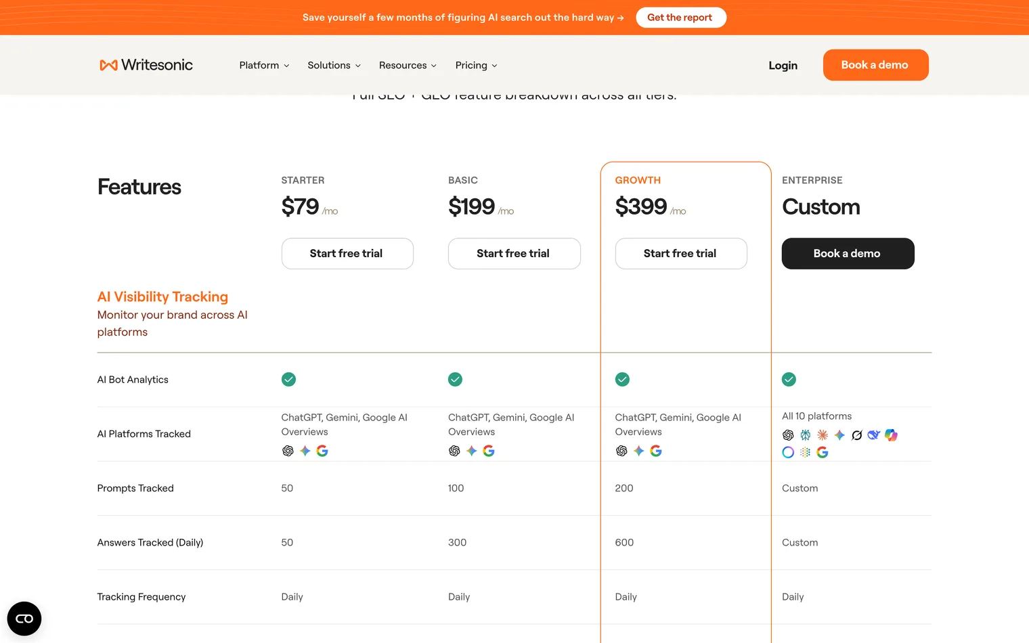The width and height of the screenshot is (1029, 643).
Task: Click the Login link
Action: [783, 66]
